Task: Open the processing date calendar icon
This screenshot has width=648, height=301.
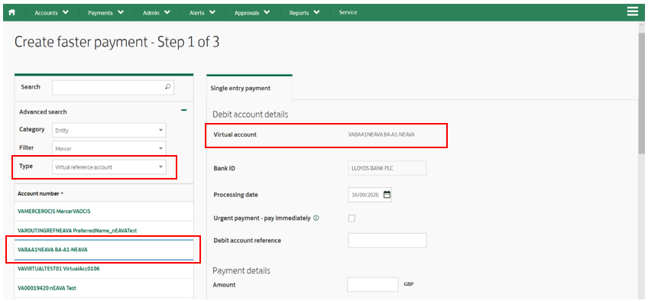Action: (387, 195)
